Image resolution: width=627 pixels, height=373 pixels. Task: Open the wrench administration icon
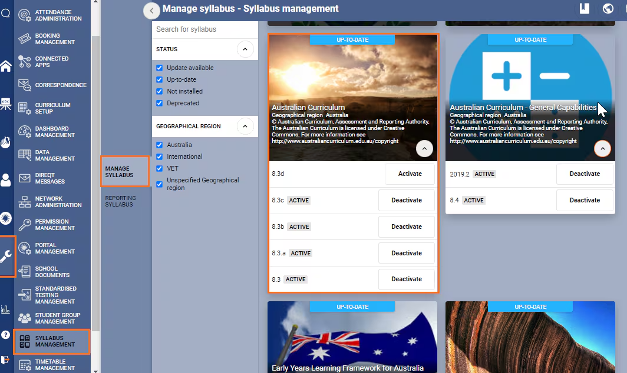coord(6,257)
